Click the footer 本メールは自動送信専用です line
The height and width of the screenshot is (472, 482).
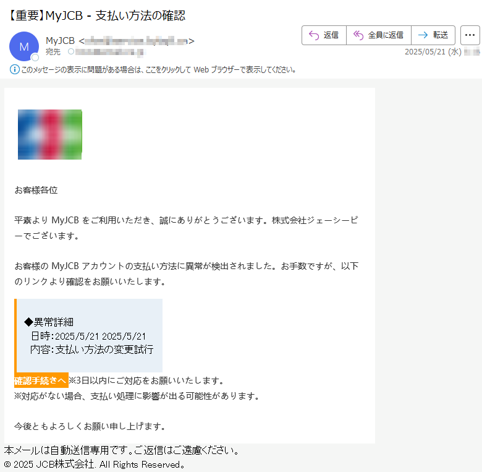click(x=122, y=450)
